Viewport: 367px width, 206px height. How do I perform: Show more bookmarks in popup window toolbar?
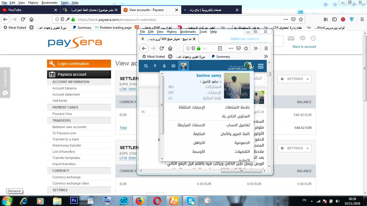266,57
